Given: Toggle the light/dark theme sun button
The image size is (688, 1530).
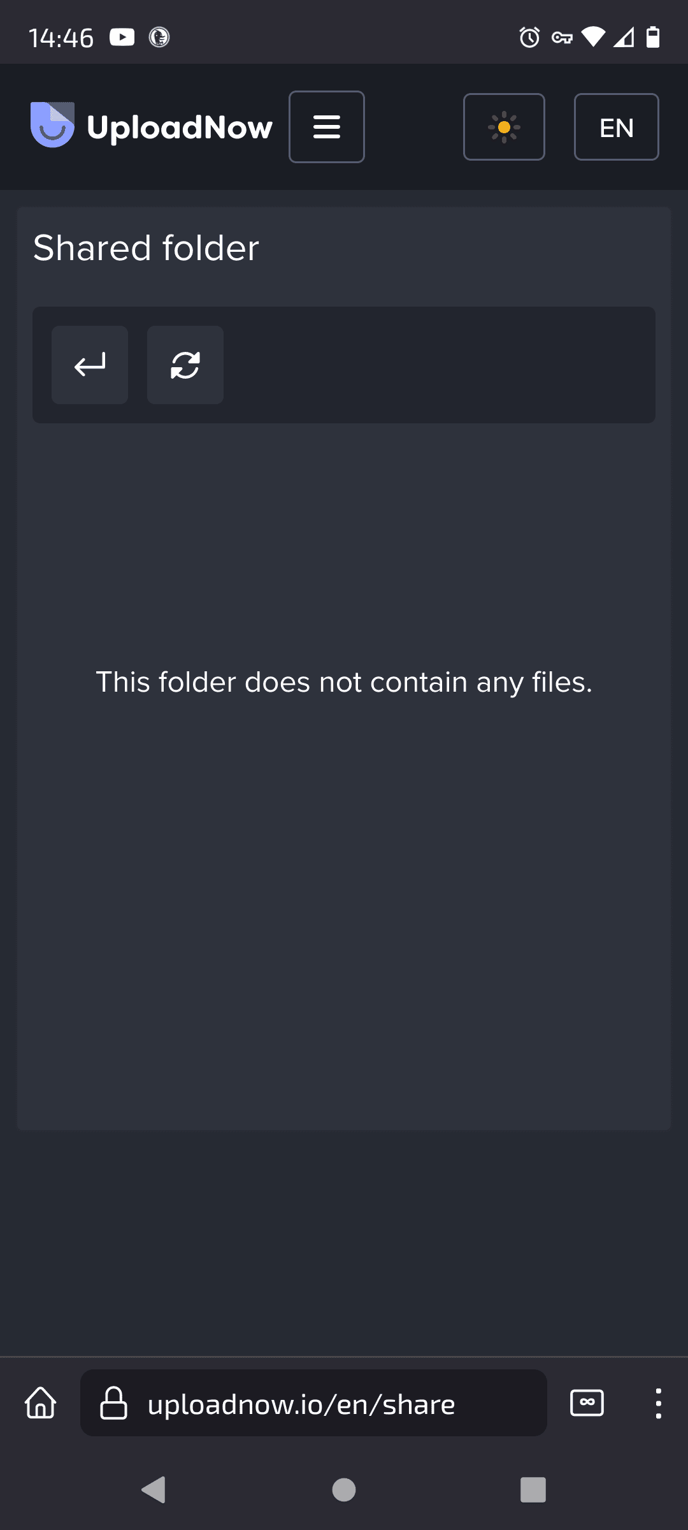Looking at the screenshot, I should [x=504, y=127].
